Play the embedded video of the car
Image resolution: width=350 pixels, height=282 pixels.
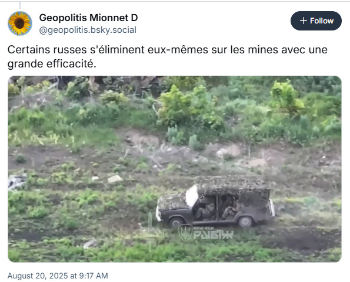point(175,169)
